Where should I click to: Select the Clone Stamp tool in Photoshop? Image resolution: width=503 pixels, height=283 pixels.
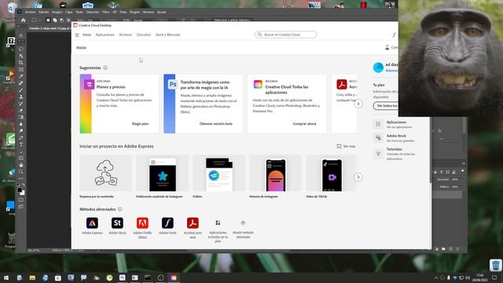point(21,97)
